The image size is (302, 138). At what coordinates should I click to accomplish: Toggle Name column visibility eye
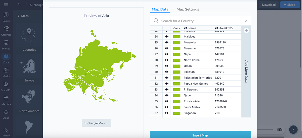click(186, 28)
